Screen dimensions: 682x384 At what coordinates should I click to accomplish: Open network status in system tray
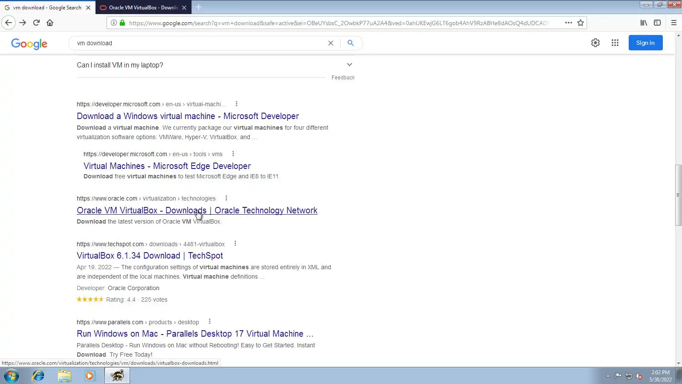628,376
